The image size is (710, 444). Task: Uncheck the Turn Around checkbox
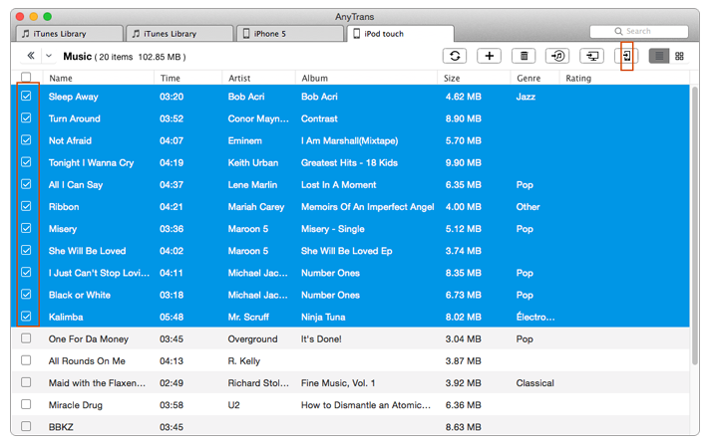pos(26,118)
